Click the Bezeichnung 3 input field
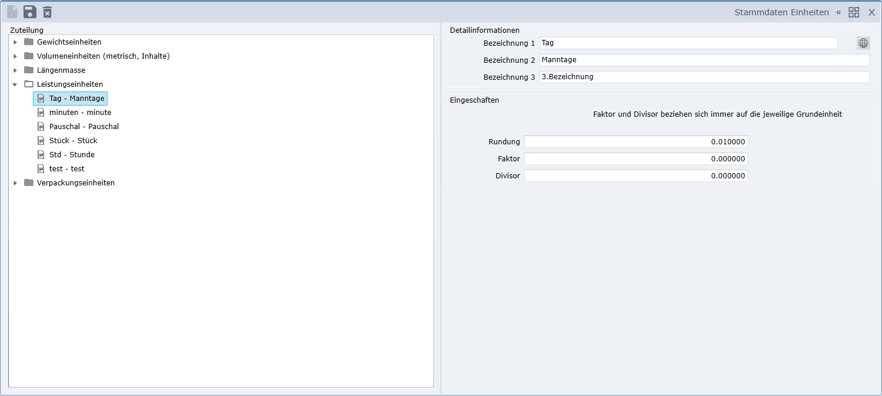This screenshot has width=882, height=396. [x=704, y=77]
